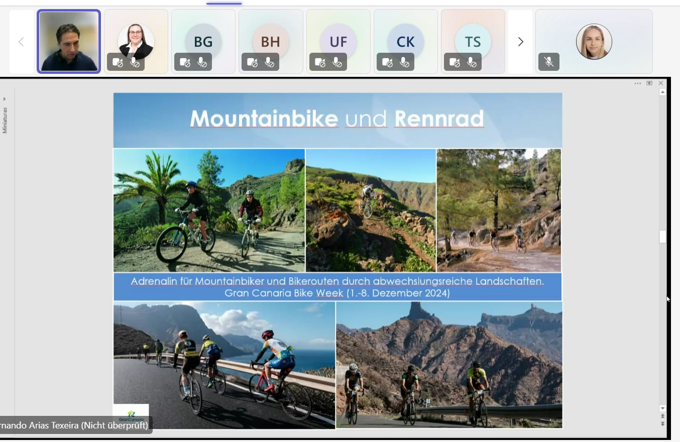
Task: Click muted mic icon on the blonde woman's tile
Action: point(549,62)
